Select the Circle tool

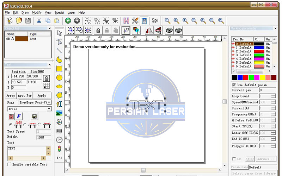pos(59,77)
